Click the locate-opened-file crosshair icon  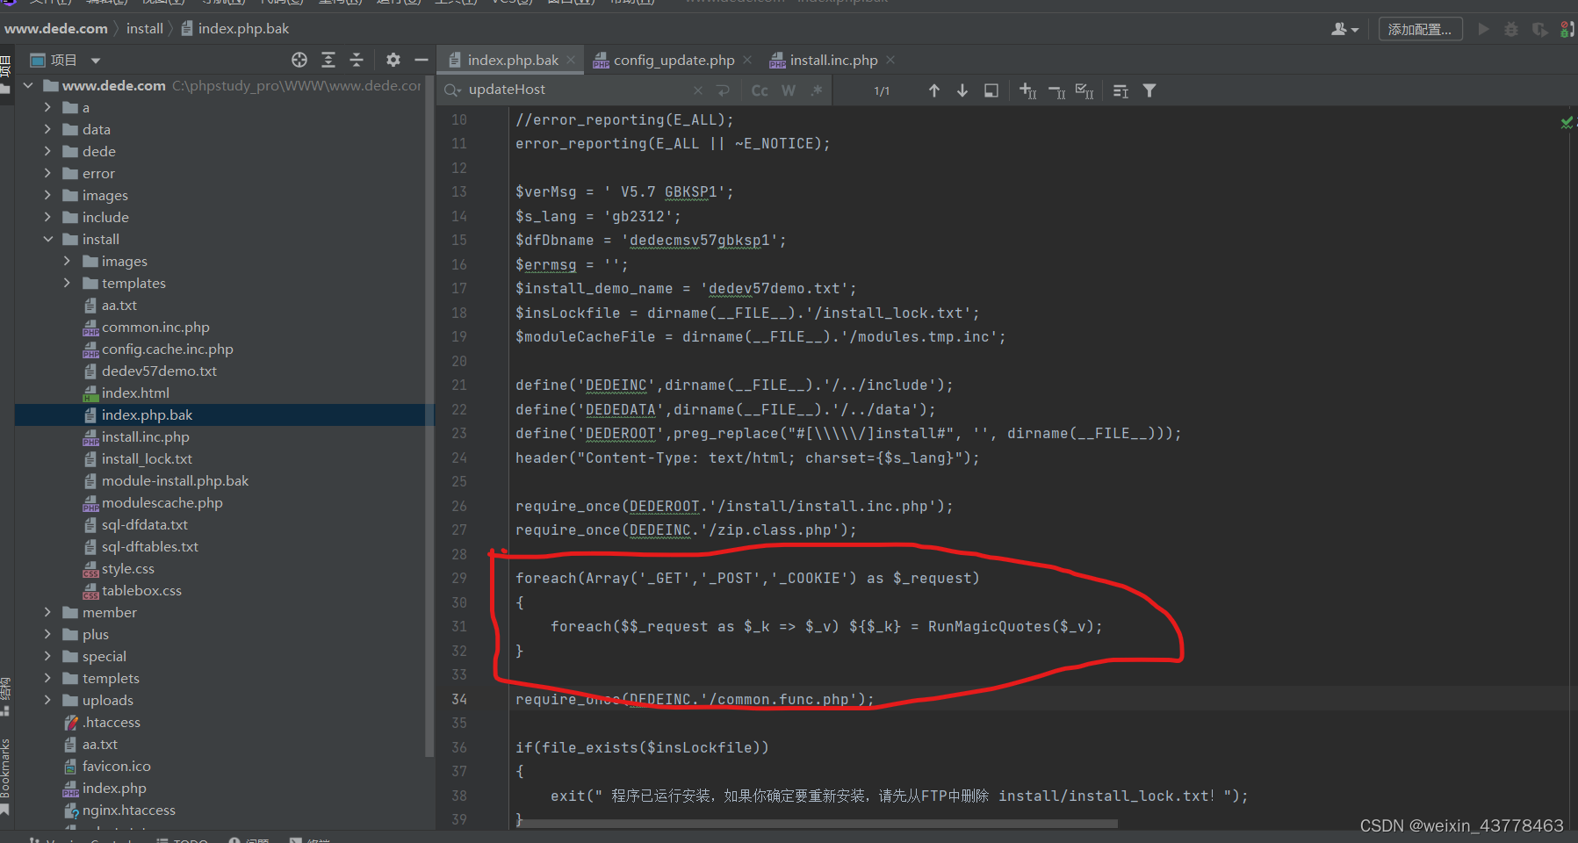point(299,60)
